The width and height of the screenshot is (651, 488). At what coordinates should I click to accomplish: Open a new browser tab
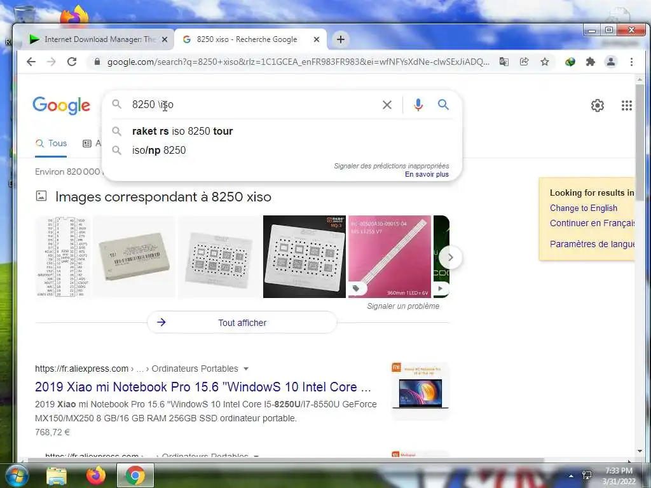point(341,39)
